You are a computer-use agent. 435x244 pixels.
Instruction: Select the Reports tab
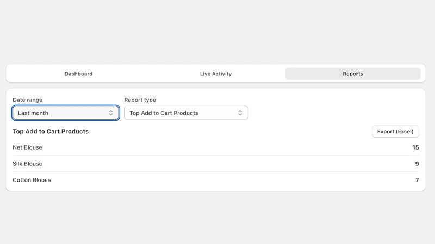coord(353,74)
